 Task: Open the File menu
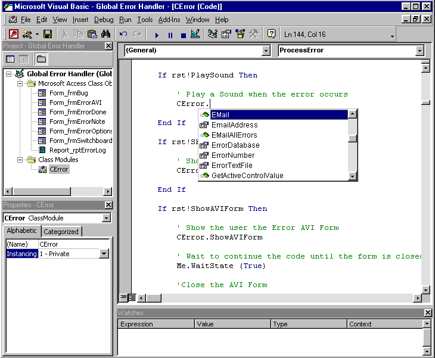26,20
